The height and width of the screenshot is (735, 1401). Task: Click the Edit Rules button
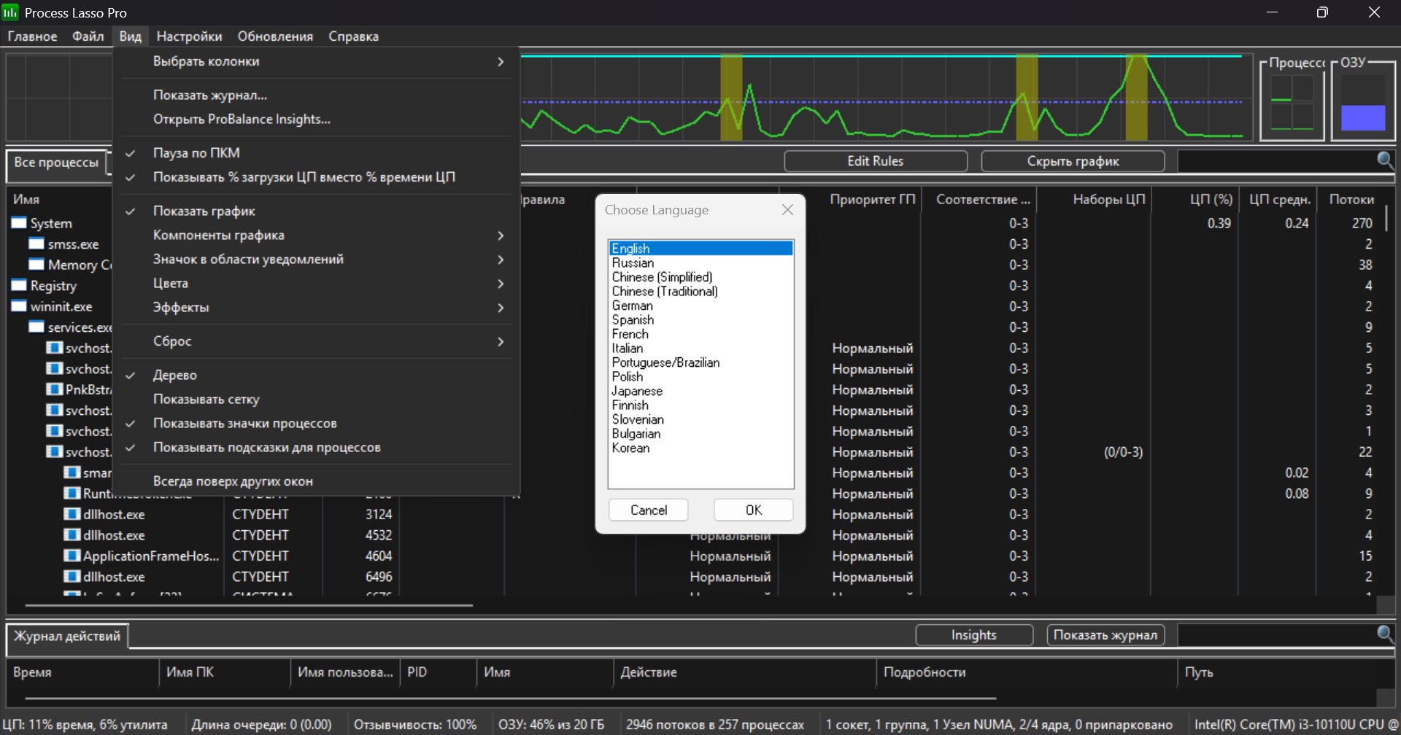point(875,161)
